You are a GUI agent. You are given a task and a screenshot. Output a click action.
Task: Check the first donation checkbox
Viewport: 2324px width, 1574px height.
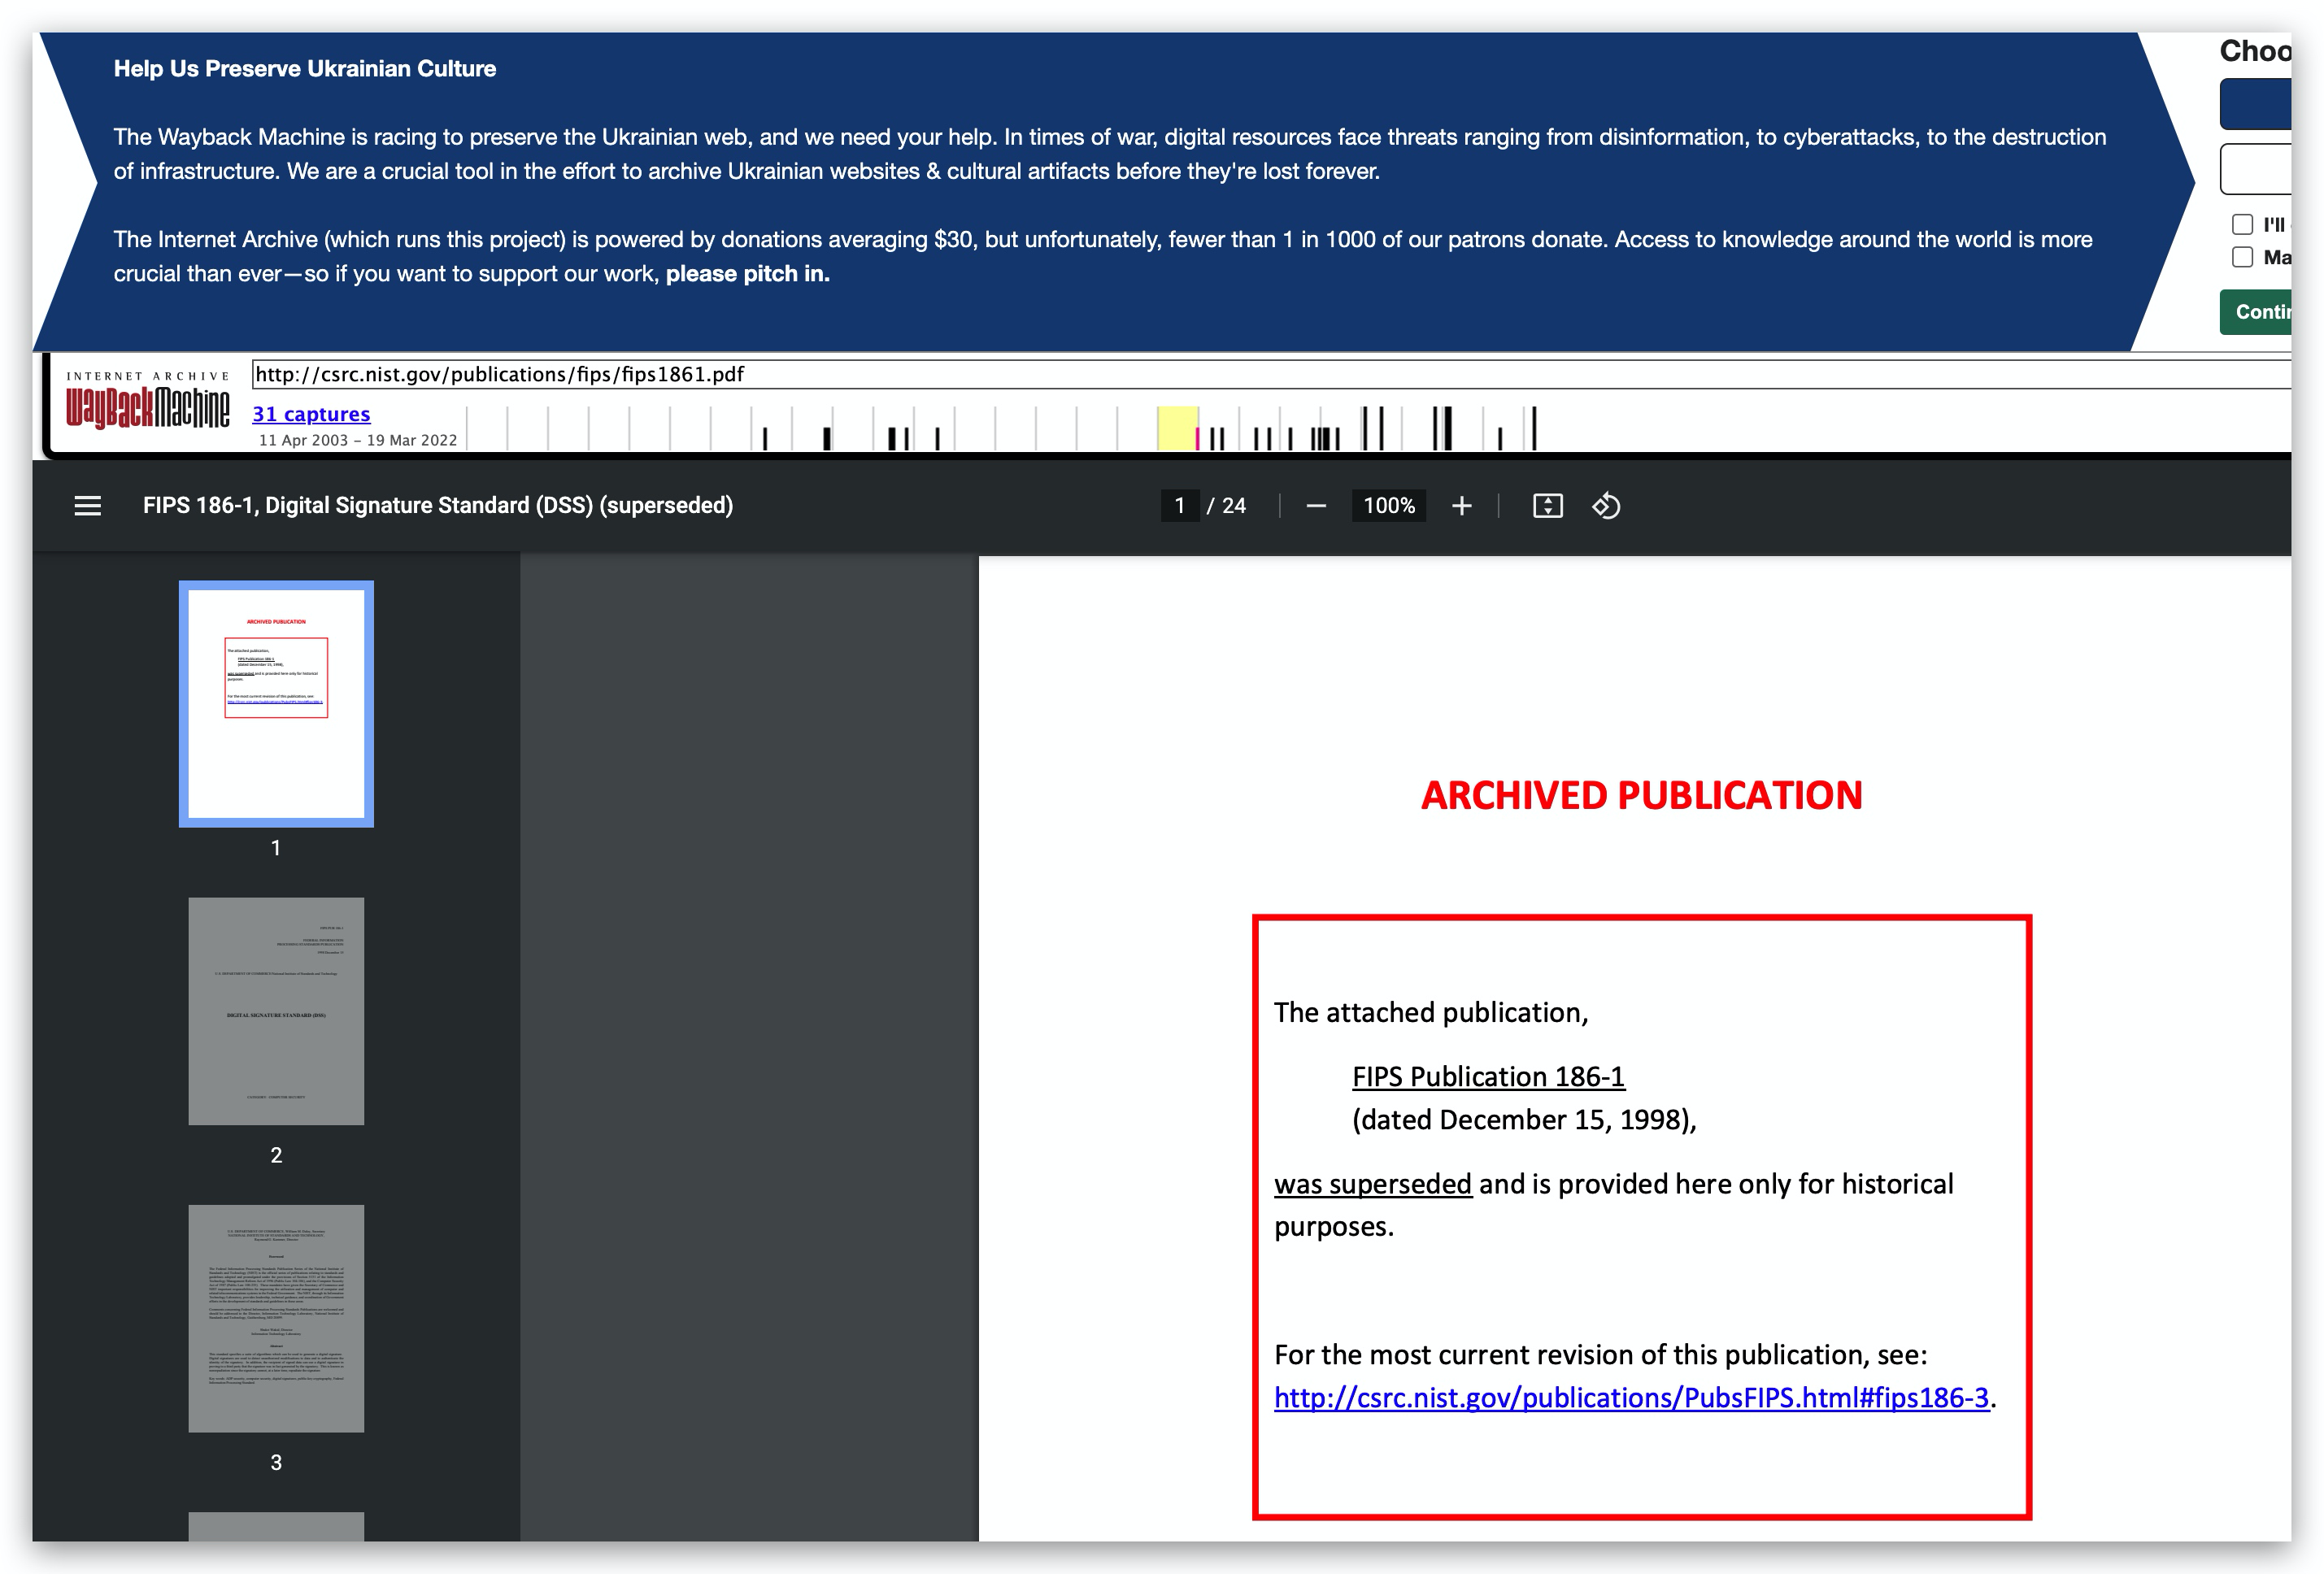(2243, 224)
